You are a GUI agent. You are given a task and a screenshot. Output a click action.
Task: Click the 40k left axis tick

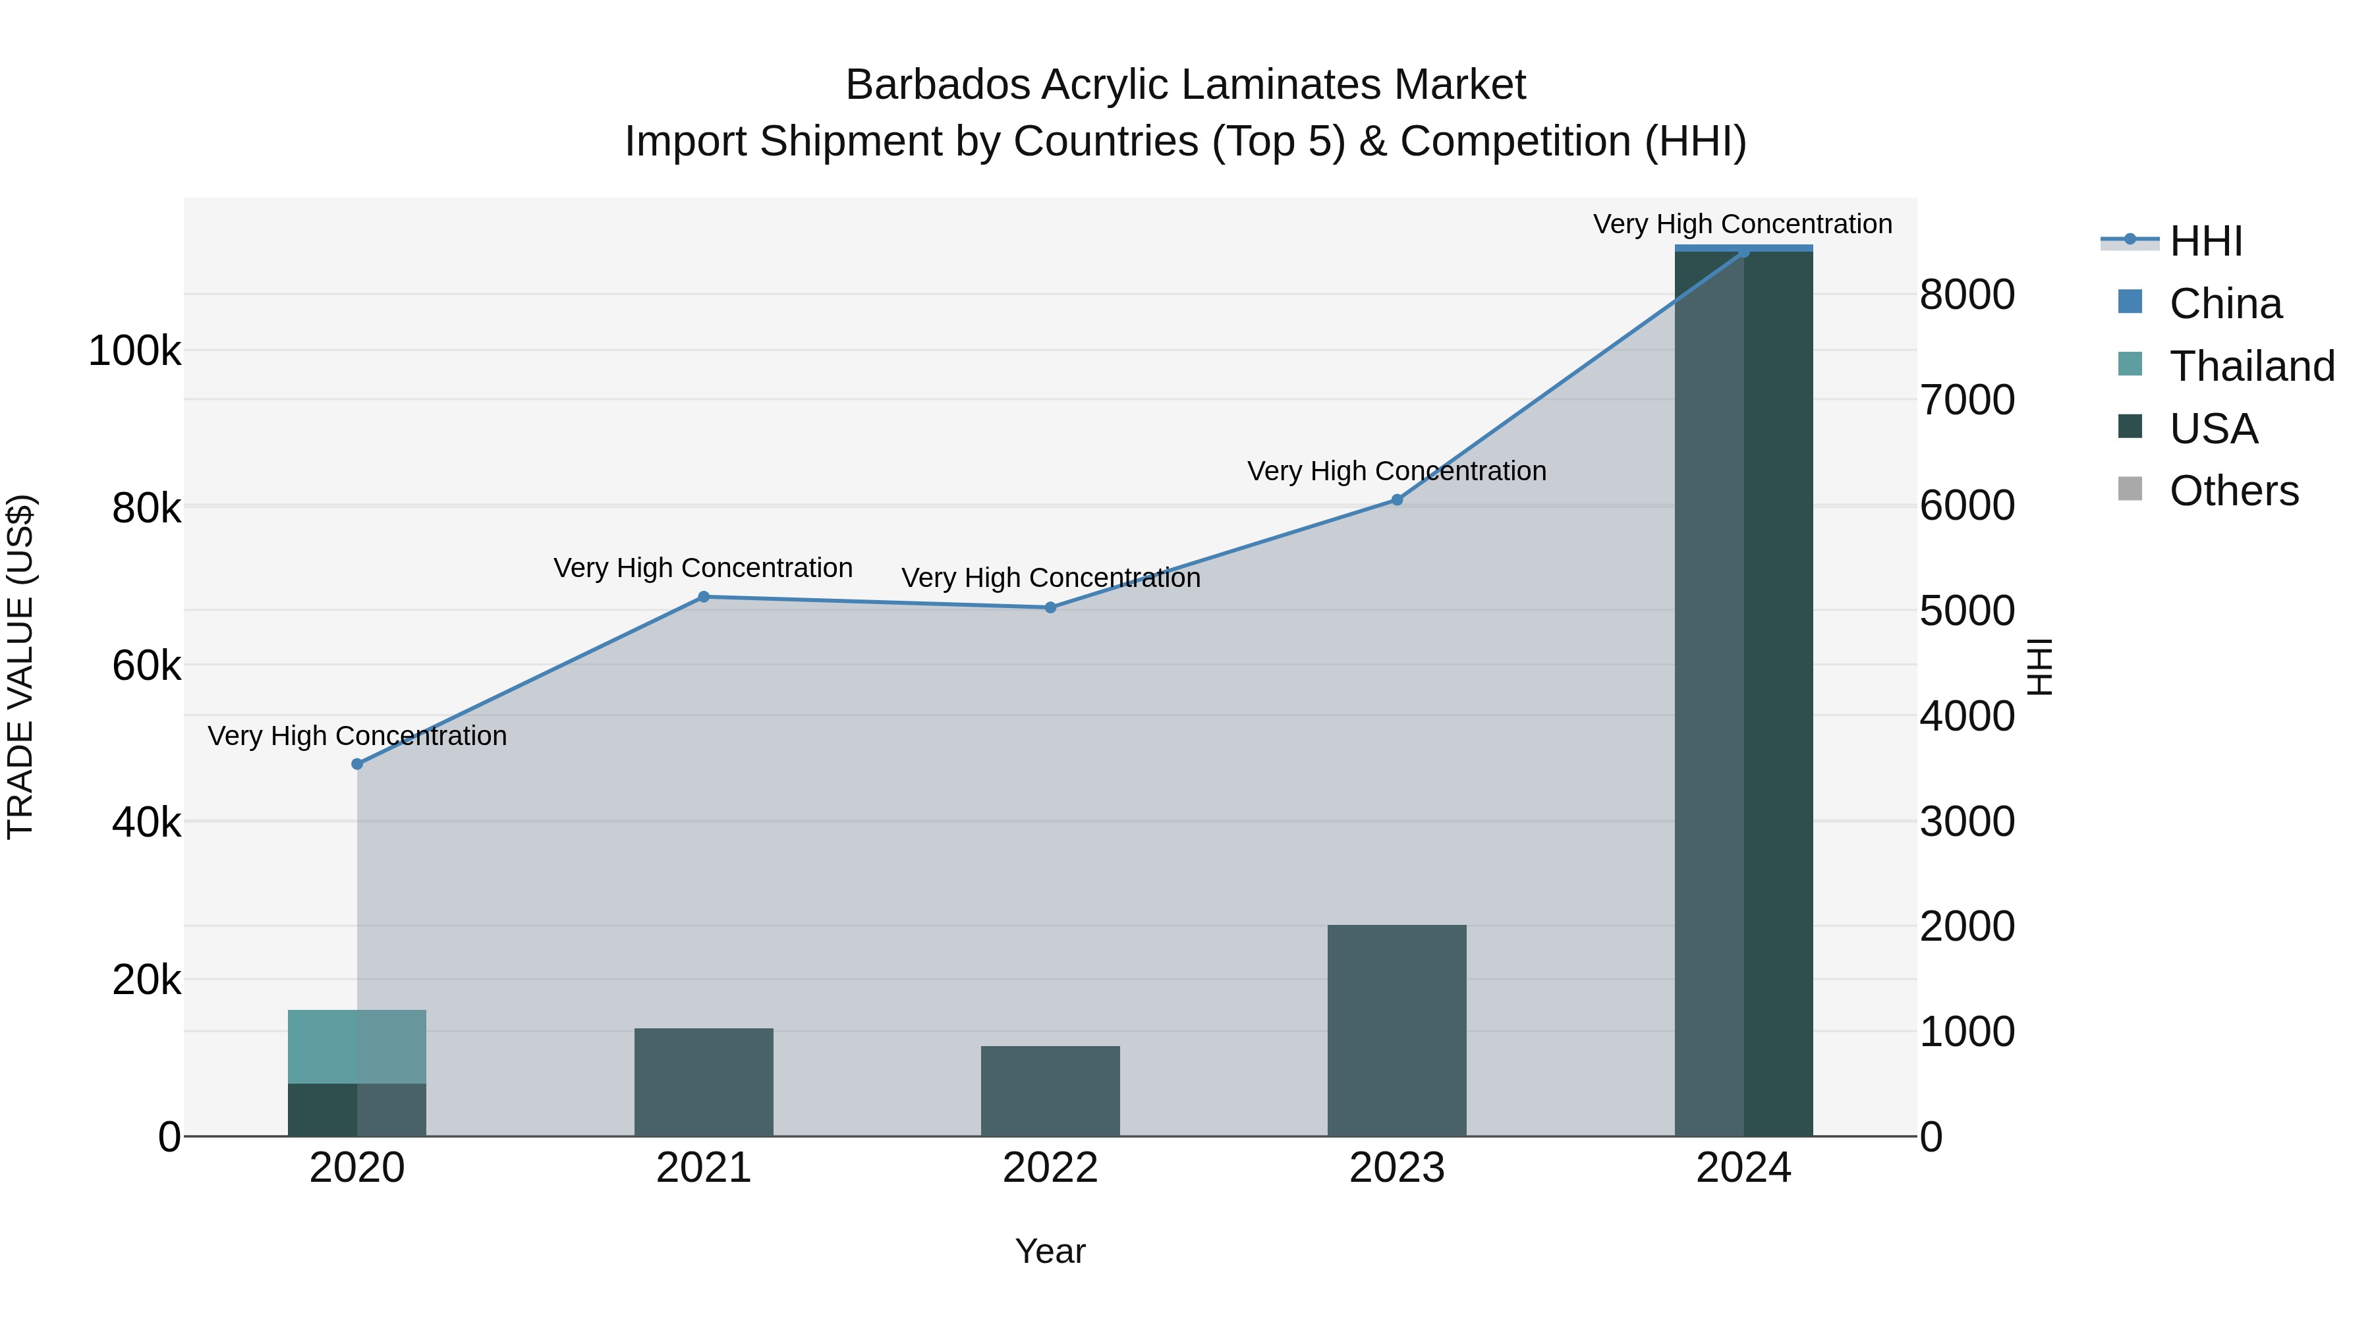(x=146, y=822)
